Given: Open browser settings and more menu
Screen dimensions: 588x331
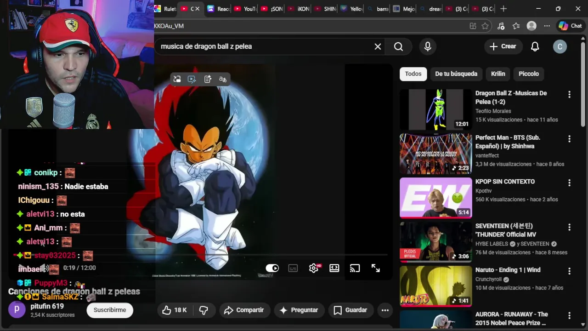Looking at the screenshot, I should click(x=547, y=26).
